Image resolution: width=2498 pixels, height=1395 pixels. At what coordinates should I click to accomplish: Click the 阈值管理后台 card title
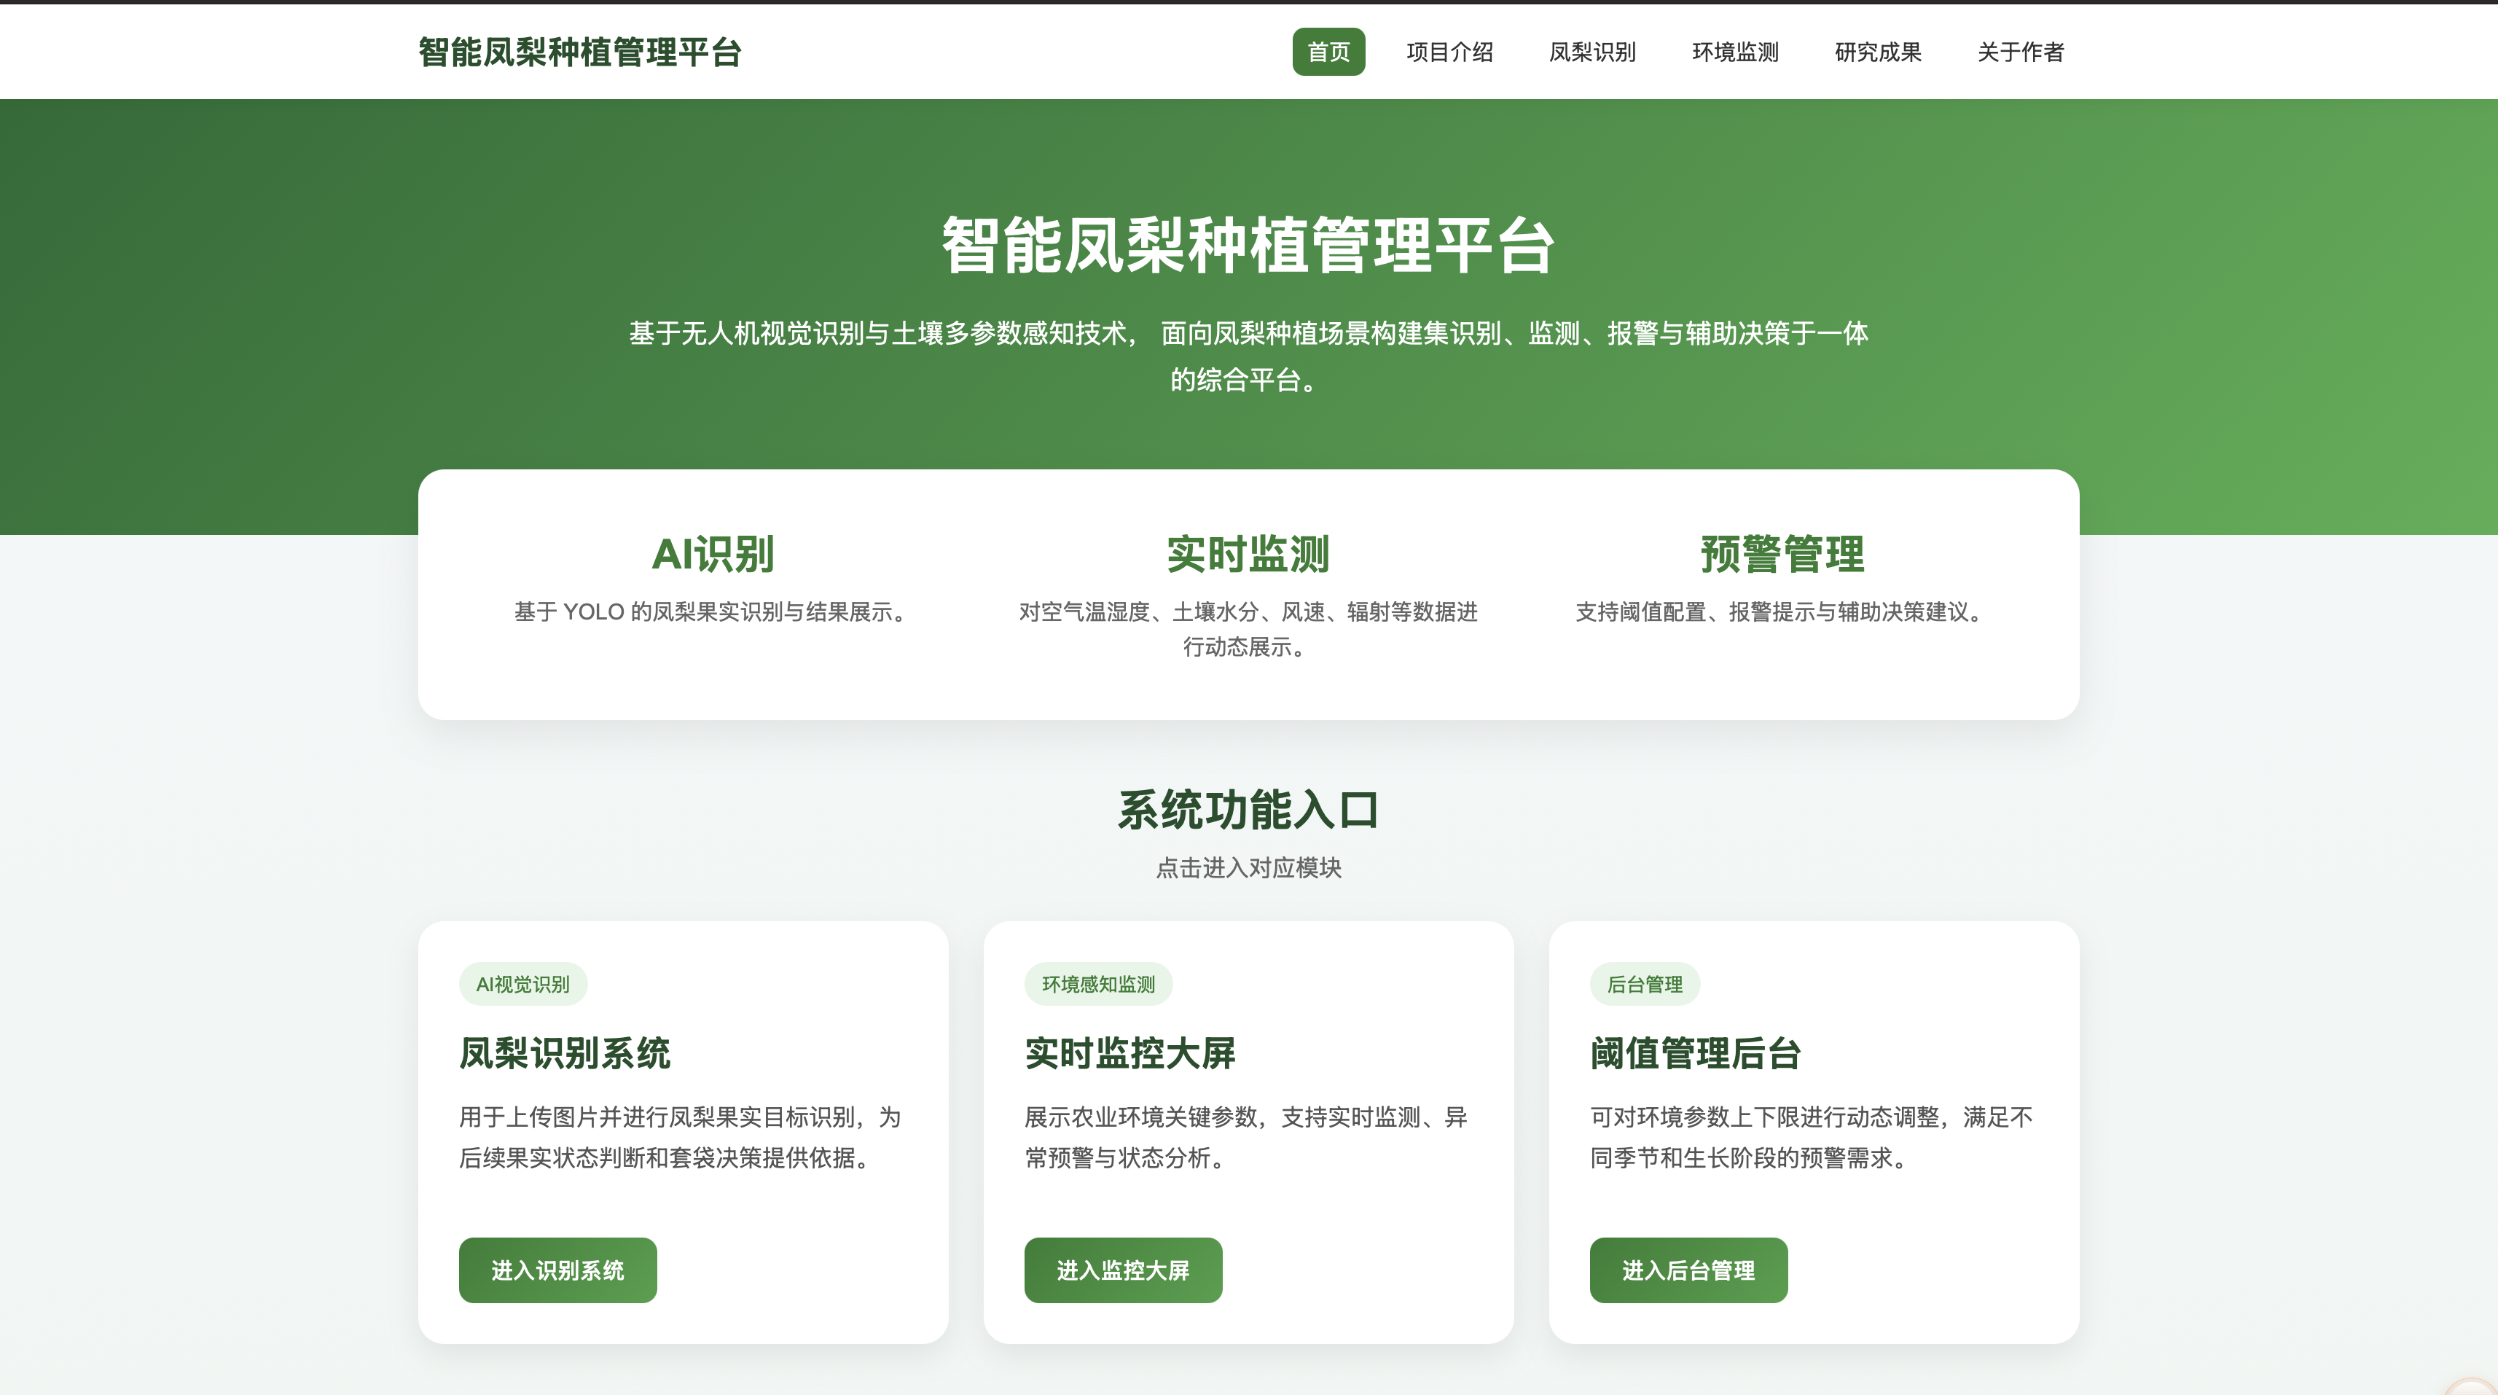(1695, 1052)
